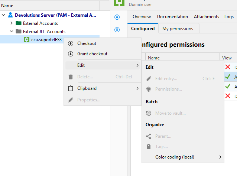Image resolution: width=237 pixels, height=176 pixels.
Task: Click the Permissions shield icon
Action: click(x=149, y=89)
